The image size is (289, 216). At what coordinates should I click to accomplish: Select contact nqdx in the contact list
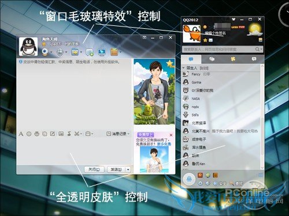(221, 107)
